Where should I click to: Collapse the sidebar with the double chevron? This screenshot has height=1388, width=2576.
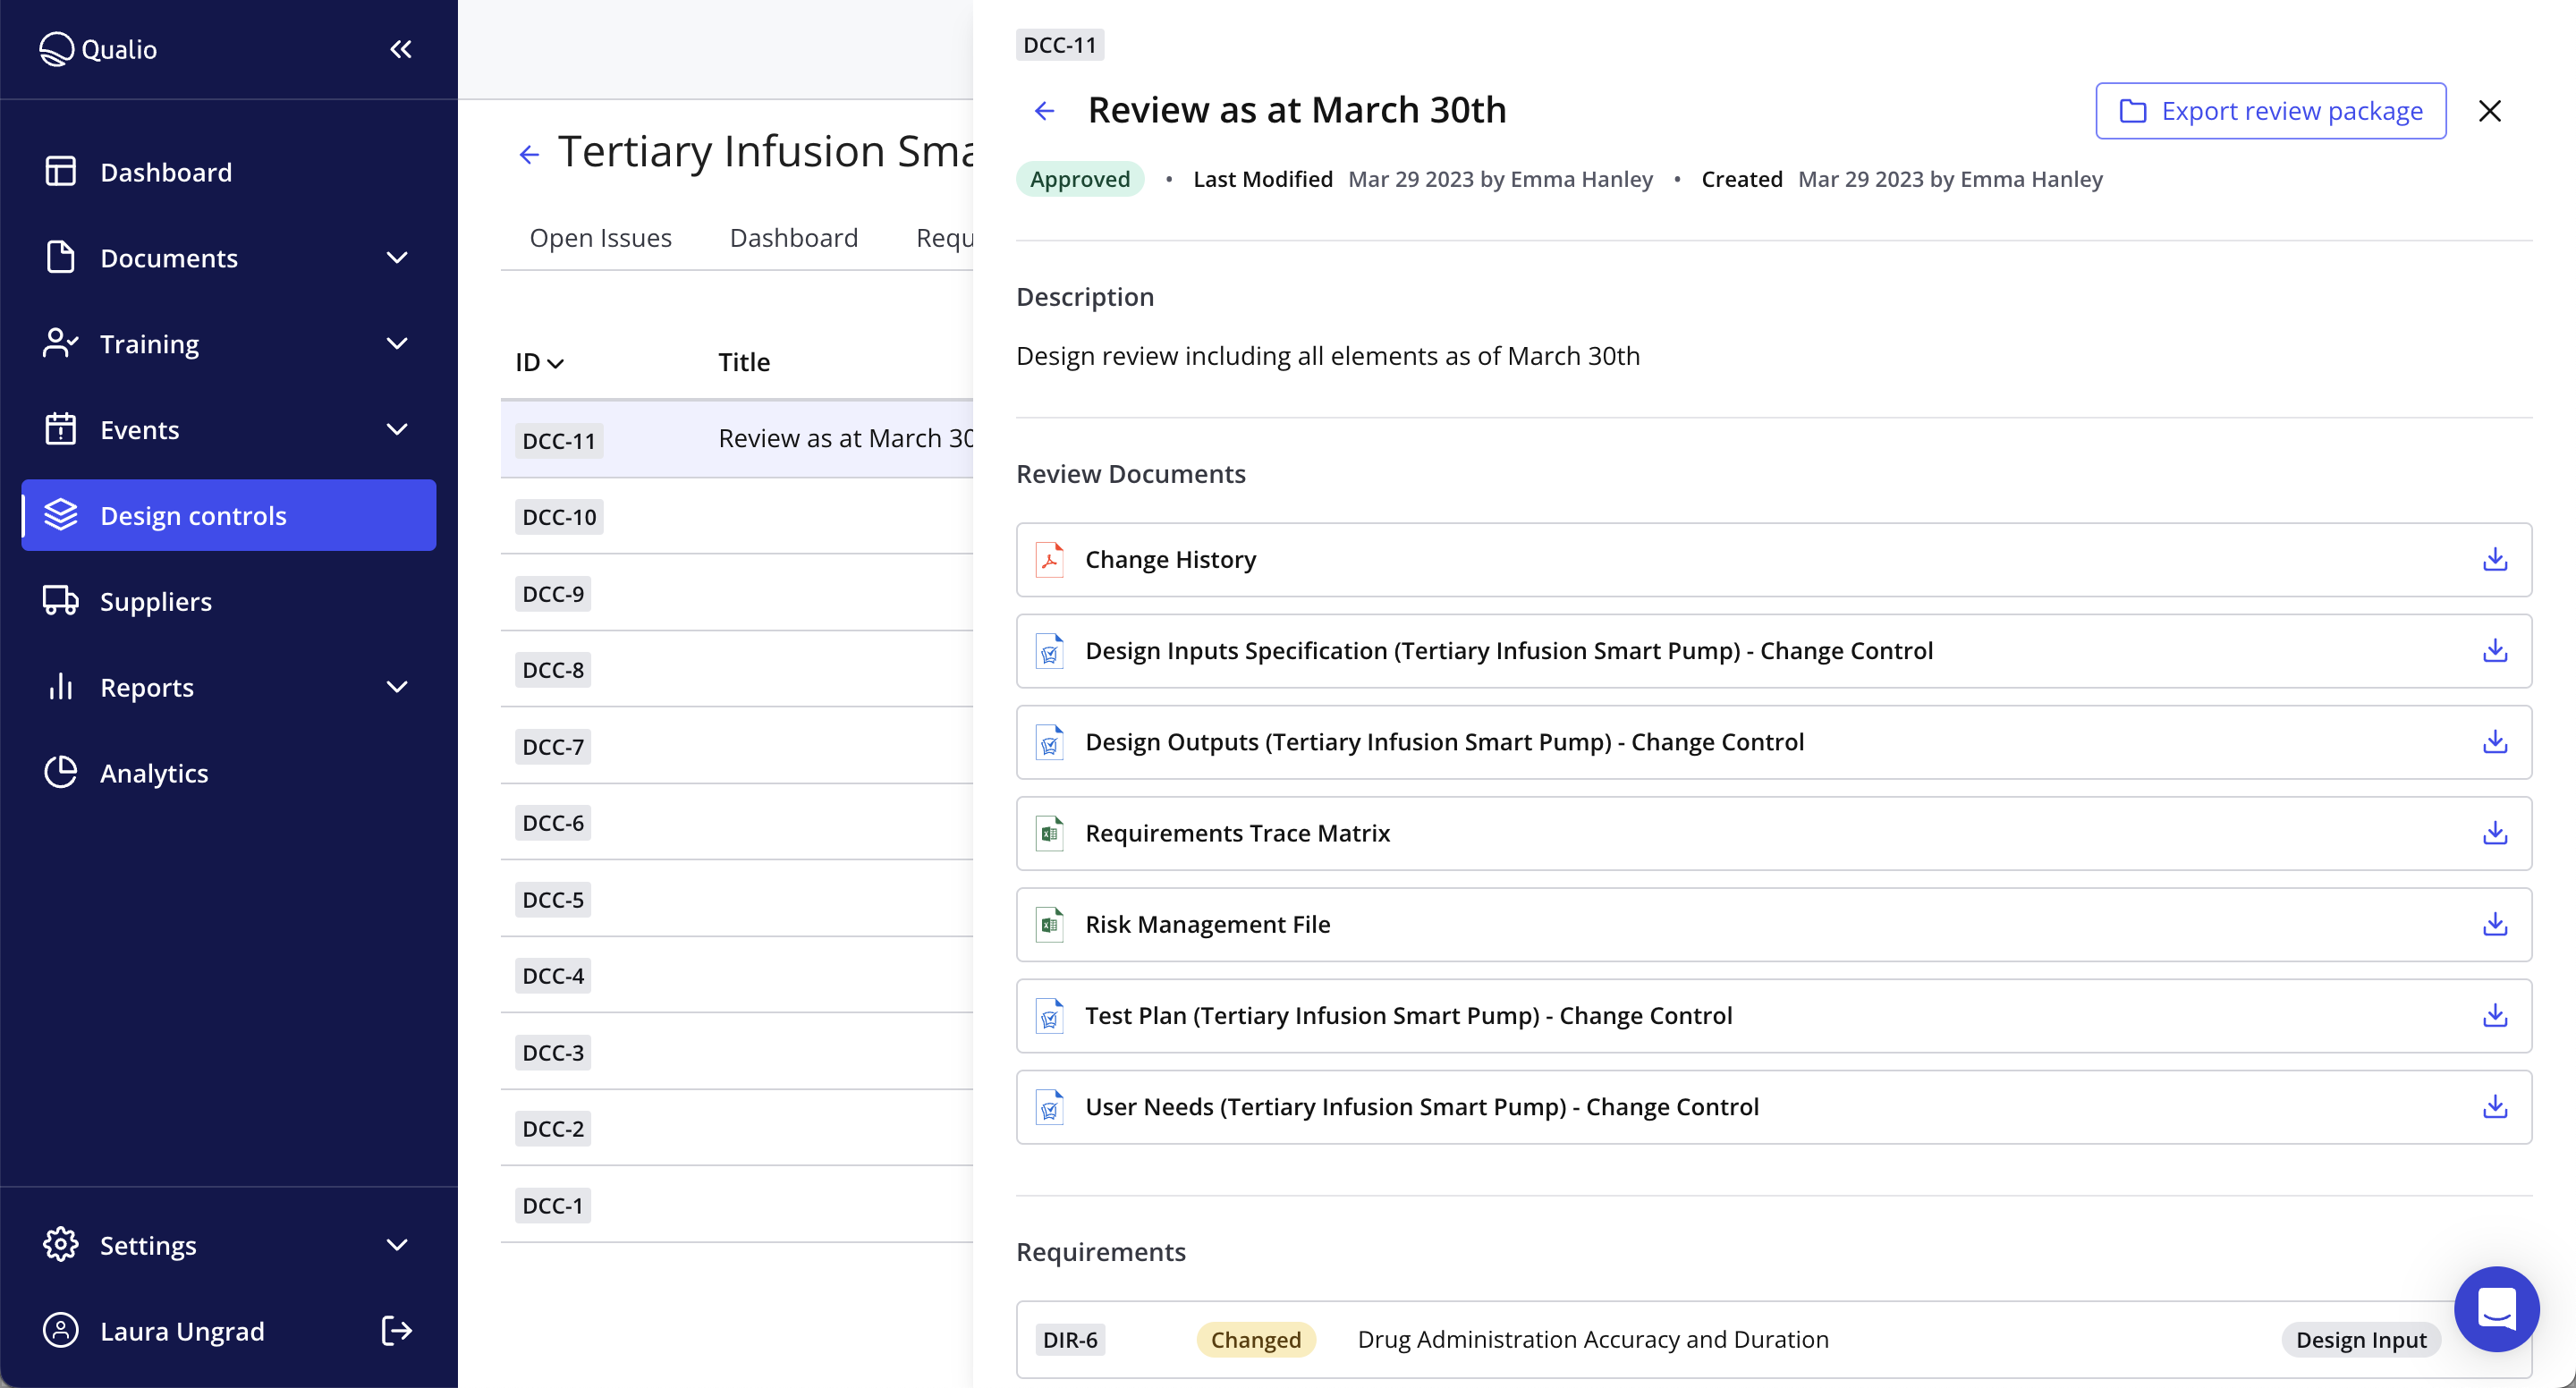(401, 49)
